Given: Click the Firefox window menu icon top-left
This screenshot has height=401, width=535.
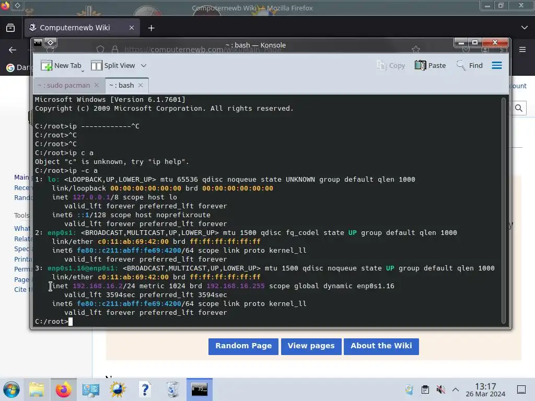Looking at the screenshot, I should [x=5, y=5].
